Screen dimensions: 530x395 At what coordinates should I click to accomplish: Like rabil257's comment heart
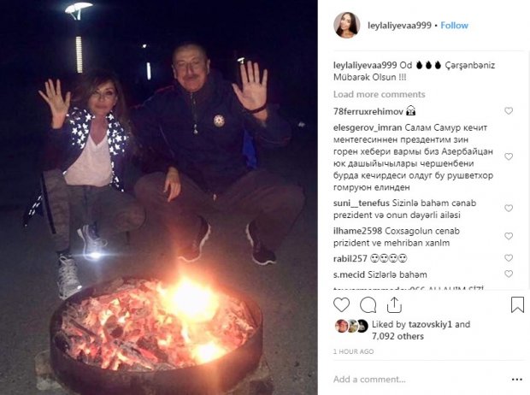pos(509,258)
